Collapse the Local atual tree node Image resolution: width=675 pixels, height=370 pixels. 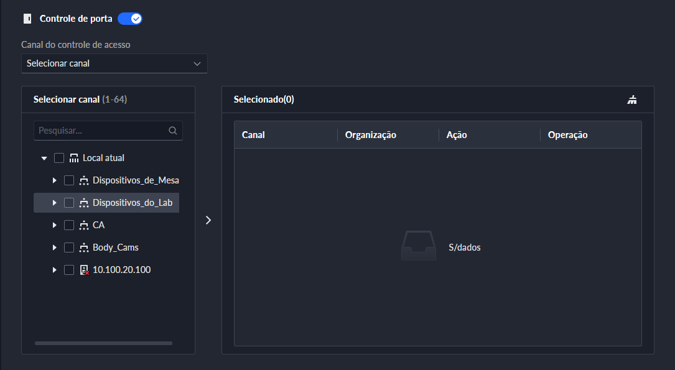44,159
